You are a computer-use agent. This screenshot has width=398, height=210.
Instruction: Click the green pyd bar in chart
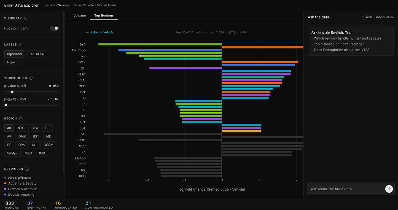click(160, 44)
